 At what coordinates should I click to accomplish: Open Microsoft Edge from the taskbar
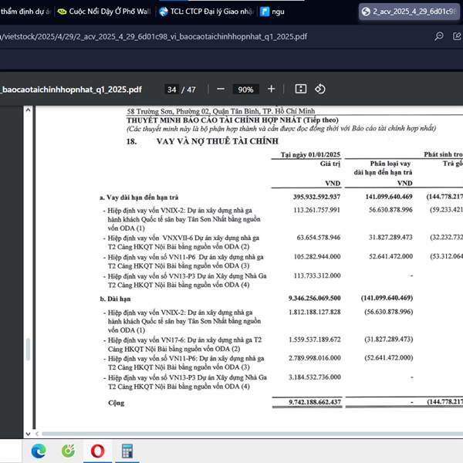[x=39, y=451]
